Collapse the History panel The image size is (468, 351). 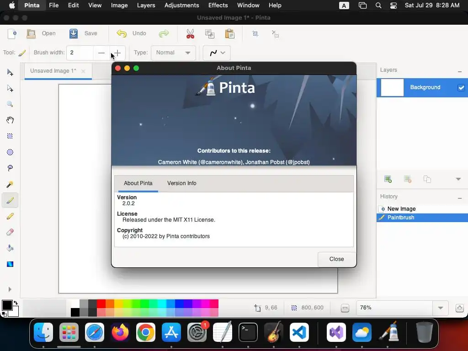(x=460, y=198)
